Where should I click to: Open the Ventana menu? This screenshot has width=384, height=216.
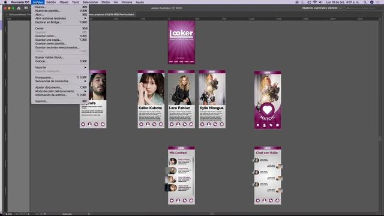[x=127, y=2]
